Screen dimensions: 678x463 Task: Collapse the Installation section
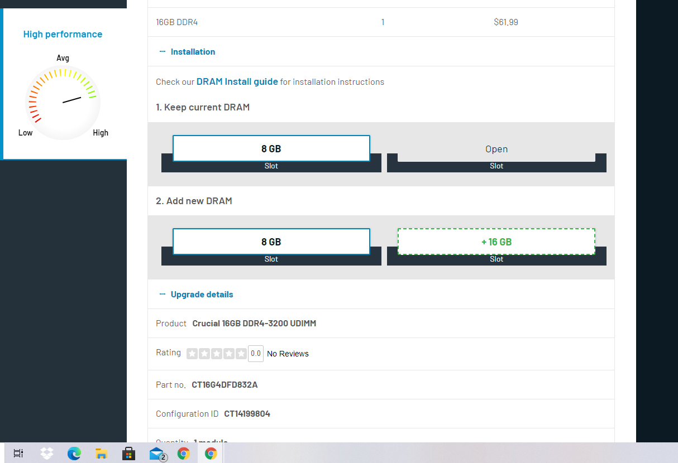187,52
